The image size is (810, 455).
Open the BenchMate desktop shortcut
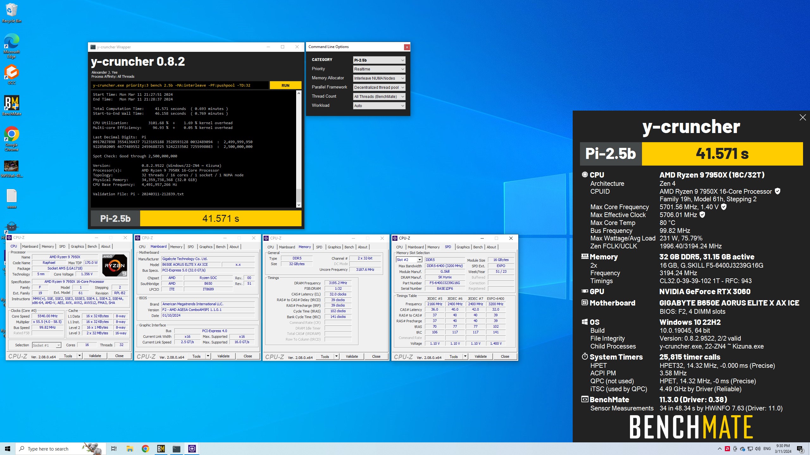[x=12, y=106]
